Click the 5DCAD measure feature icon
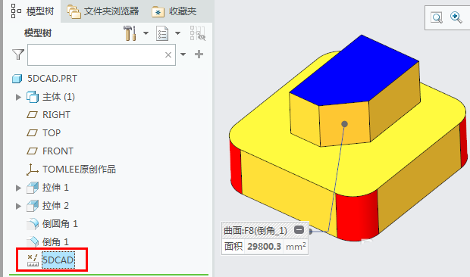The width and height of the screenshot is (470, 277). point(33,260)
